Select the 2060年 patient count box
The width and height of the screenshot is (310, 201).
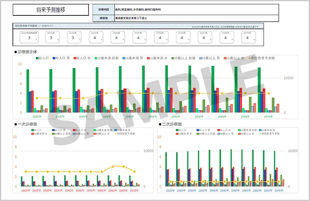coord(205,37)
